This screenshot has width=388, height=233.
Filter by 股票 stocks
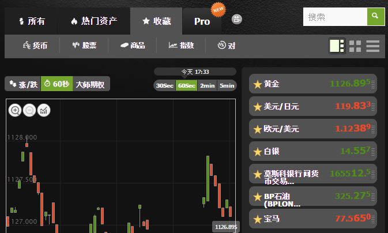(84, 46)
